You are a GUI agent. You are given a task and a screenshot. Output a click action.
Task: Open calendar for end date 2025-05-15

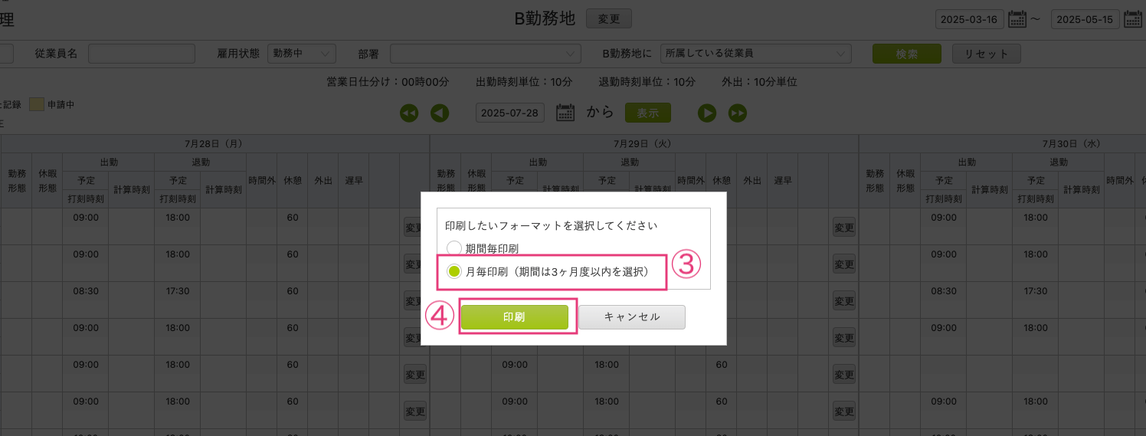coord(1132,20)
